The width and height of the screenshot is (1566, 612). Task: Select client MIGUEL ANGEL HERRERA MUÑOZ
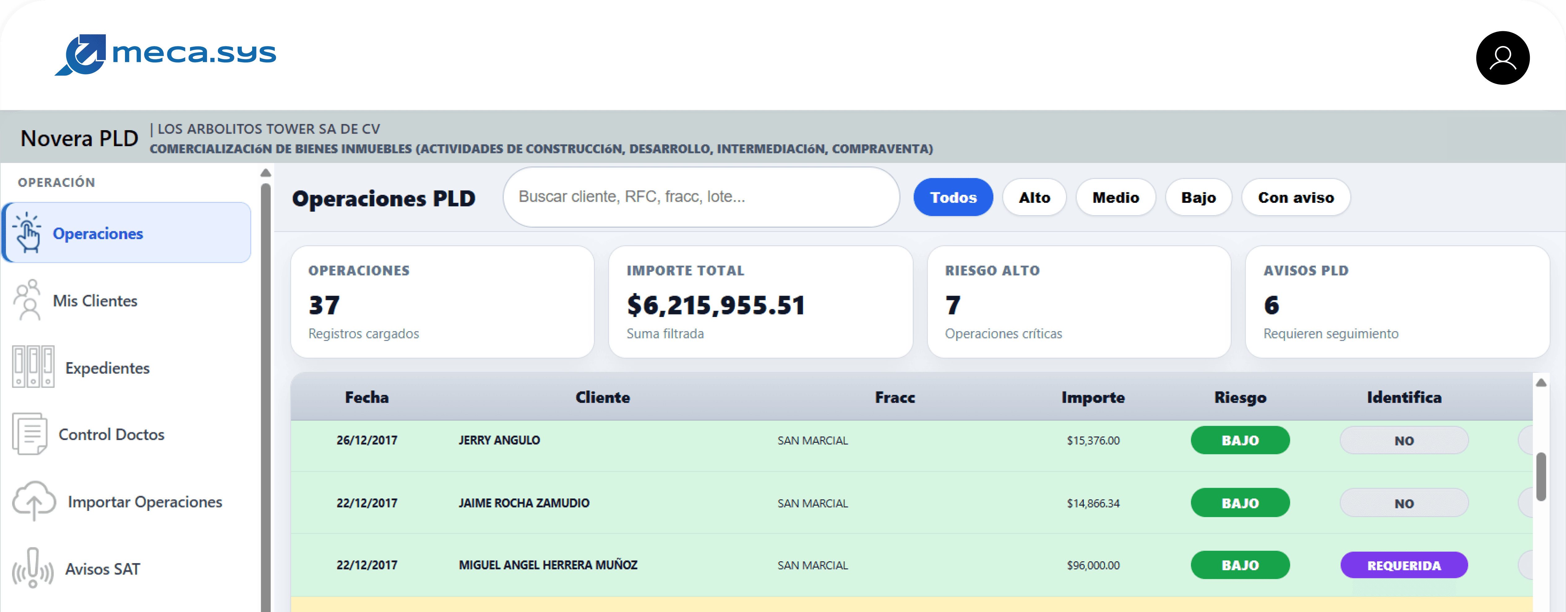(x=548, y=565)
